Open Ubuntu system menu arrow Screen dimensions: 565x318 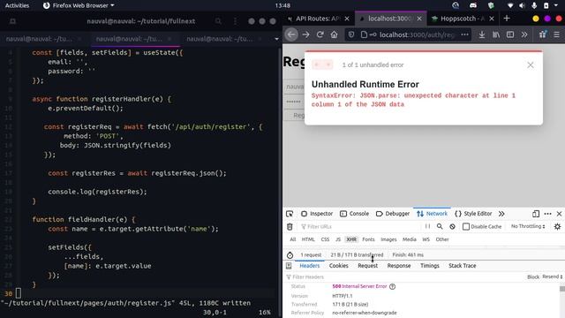point(556,5)
